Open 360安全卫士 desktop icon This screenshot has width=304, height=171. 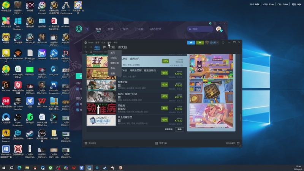tap(6, 7)
